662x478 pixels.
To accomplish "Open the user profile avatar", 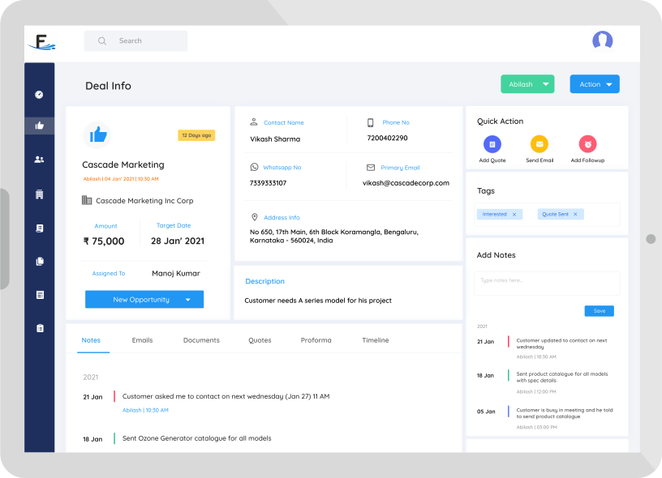I will pyautogui.click(x=602, y=41).
